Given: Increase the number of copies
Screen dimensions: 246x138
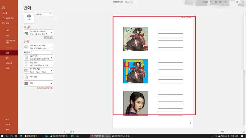Looking at the screenshot, I should [51, 13].
